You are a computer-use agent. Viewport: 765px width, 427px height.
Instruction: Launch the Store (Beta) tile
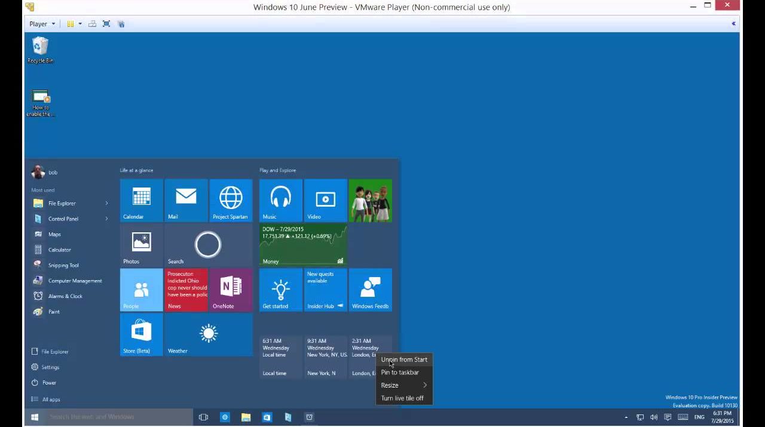[141, 334]
